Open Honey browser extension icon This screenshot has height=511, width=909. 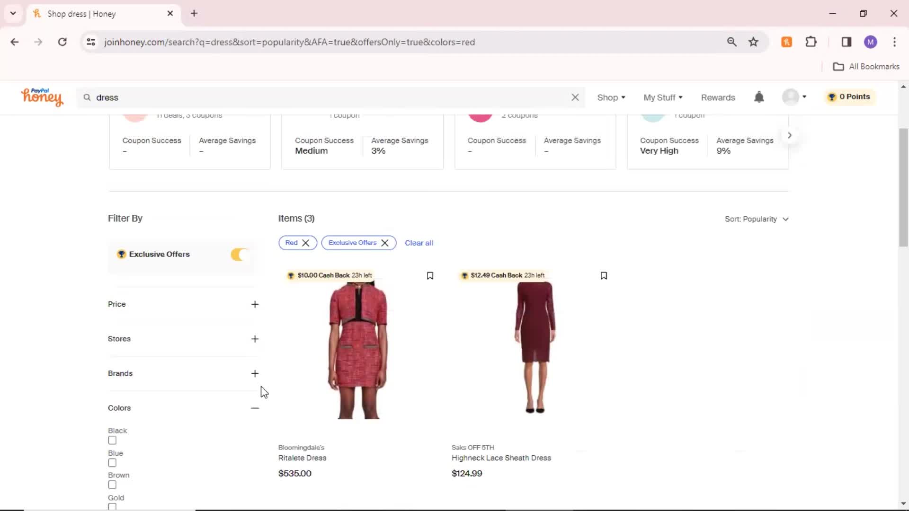tap(786, 42)
